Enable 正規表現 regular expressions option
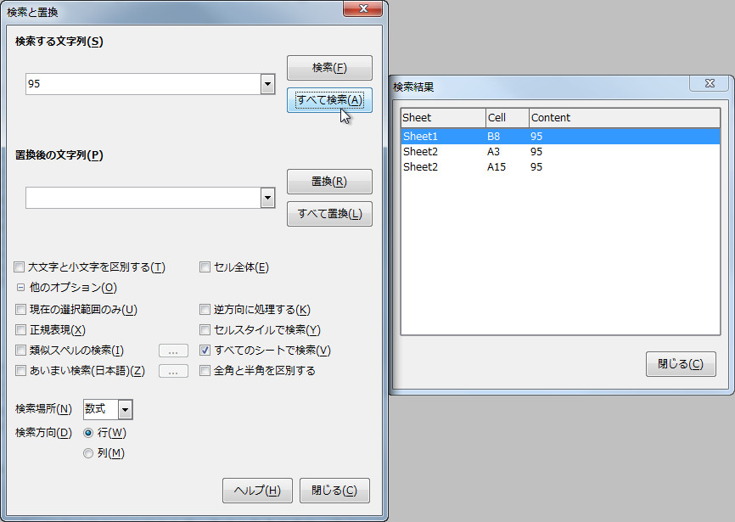735x522 pixels. 19,330
